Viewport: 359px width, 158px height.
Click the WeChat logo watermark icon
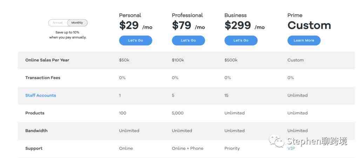coord(277,141)
